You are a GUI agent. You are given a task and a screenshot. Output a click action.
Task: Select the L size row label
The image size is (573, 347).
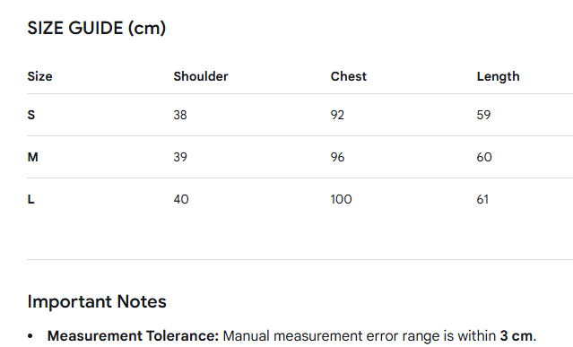tap(30, 199)
